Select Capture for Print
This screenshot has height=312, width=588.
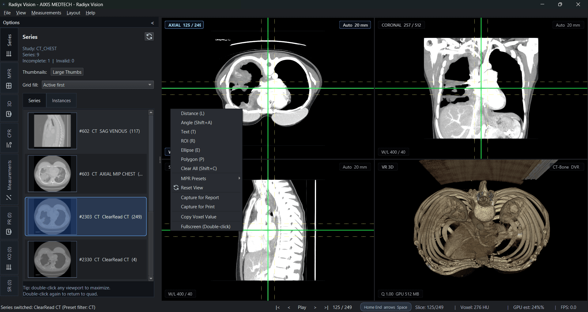(x=206, y=207)
